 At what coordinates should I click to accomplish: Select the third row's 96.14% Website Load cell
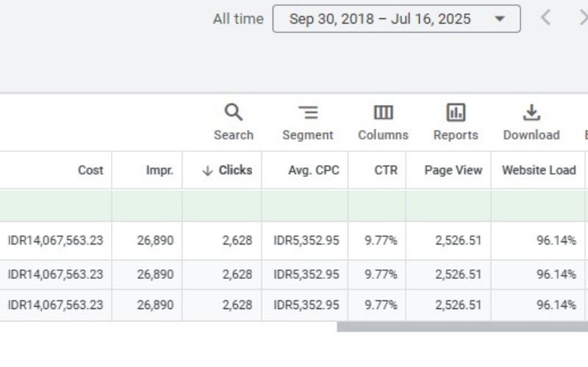tap(556, 305)
